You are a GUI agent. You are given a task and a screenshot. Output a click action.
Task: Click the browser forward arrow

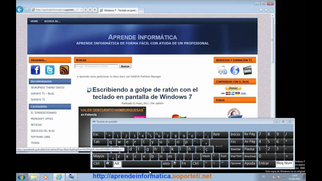(27, 10)
